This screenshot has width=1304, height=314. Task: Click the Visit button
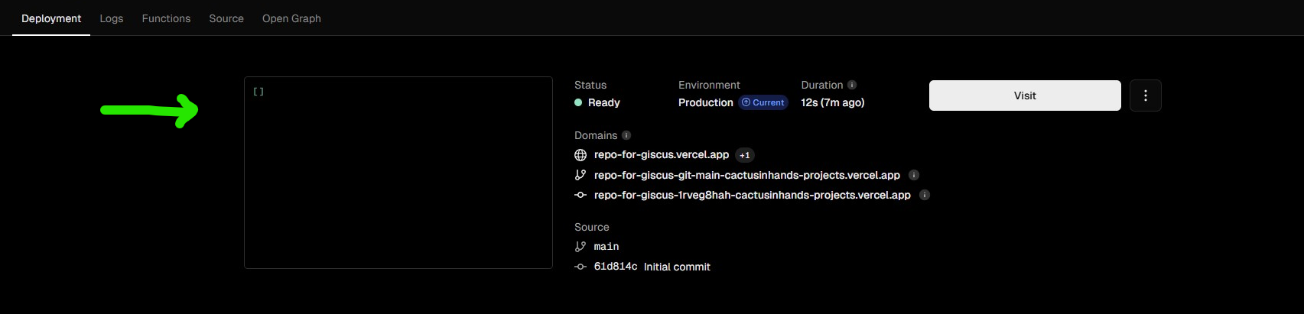1024,95
